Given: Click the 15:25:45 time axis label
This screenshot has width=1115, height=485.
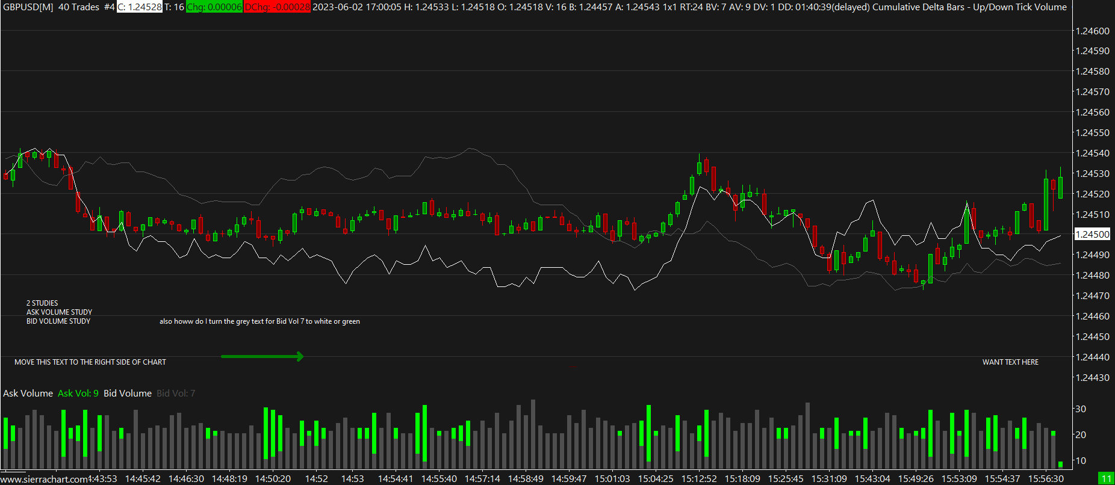Looking at the screenshot, I should (x=786, y=479).
